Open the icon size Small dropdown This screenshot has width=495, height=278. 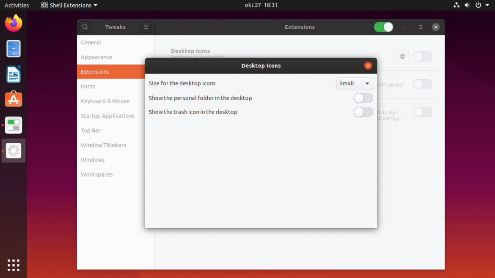tap(354, 83)
